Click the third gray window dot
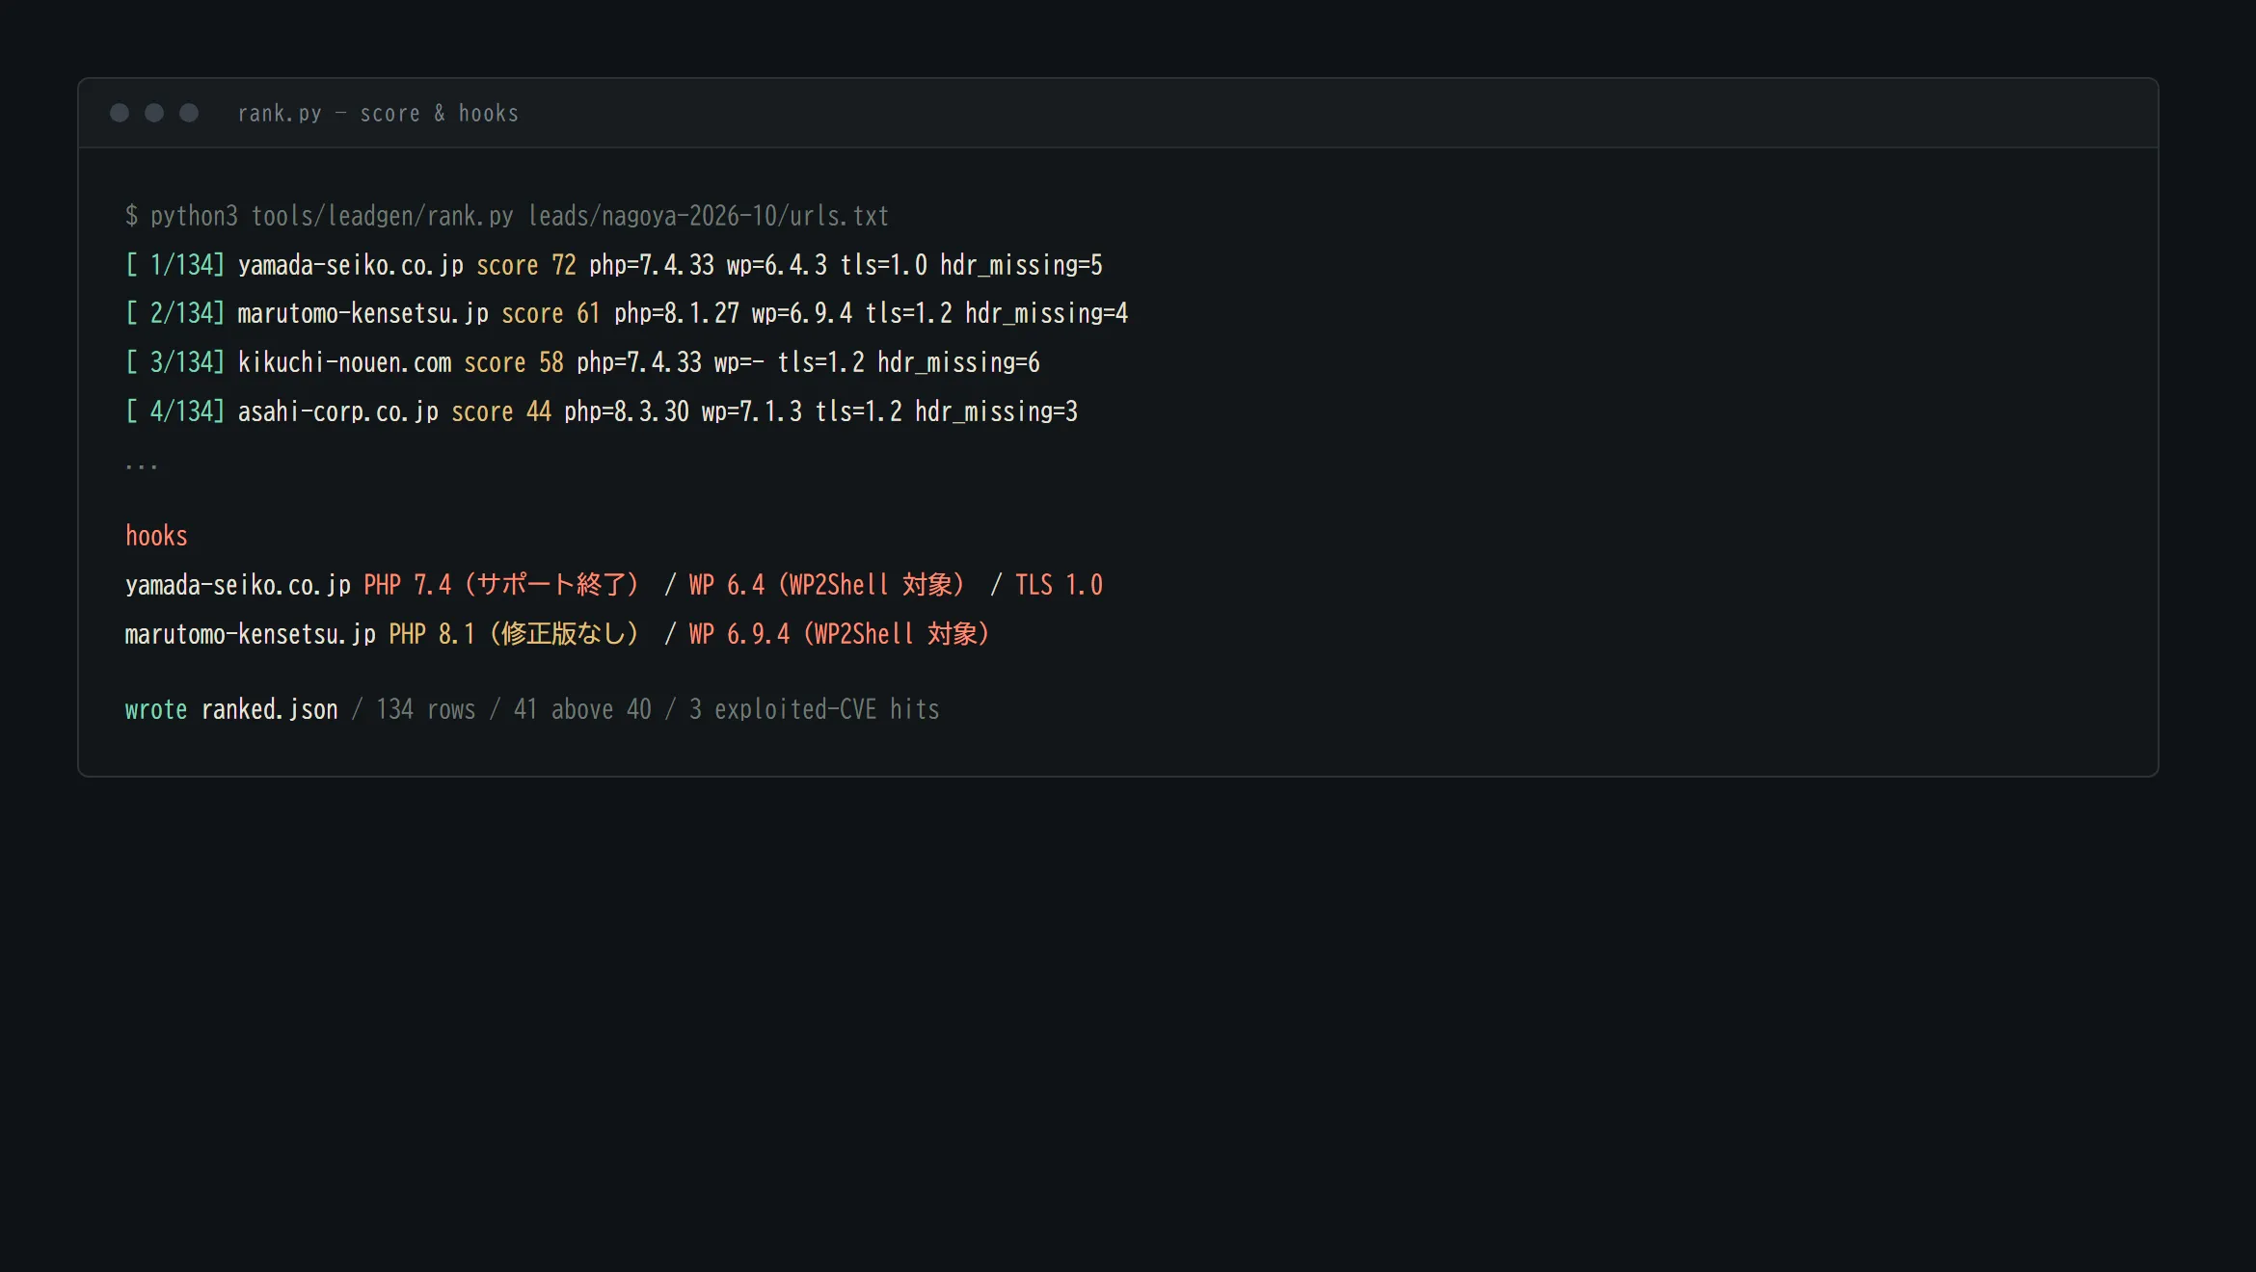The height and width of the screenshot is (1272, 2256). coord(189,113)
